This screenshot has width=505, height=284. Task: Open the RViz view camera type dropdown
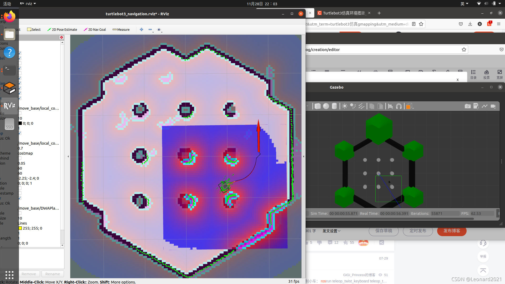point(159,30)
